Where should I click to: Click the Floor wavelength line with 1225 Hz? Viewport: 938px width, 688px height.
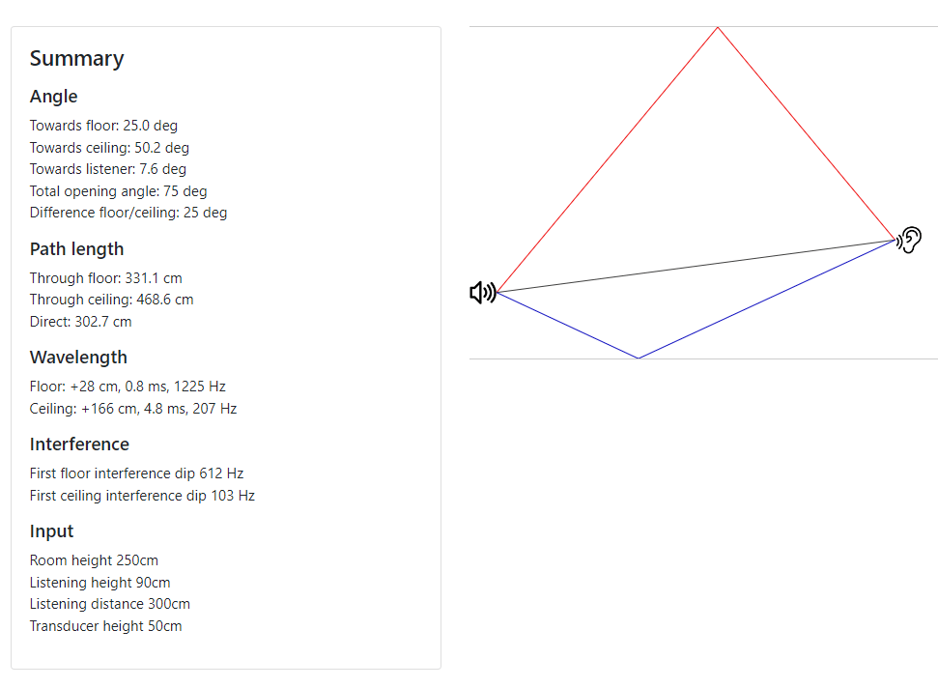pyautogui.click(x=128, y=387)
